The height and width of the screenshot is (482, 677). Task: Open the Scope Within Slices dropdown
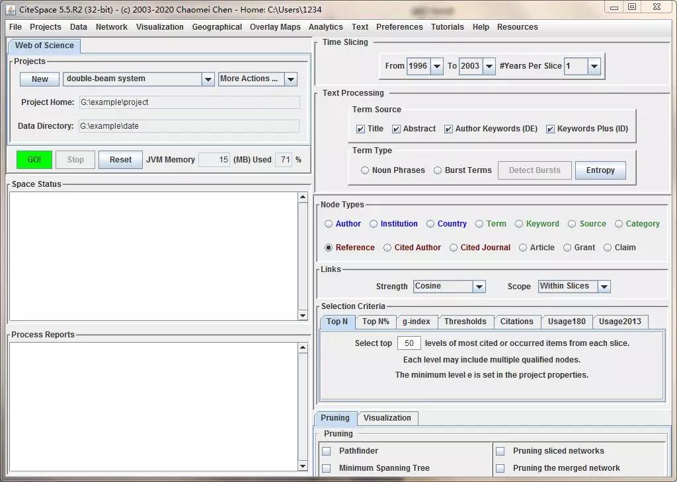[604, 287]
